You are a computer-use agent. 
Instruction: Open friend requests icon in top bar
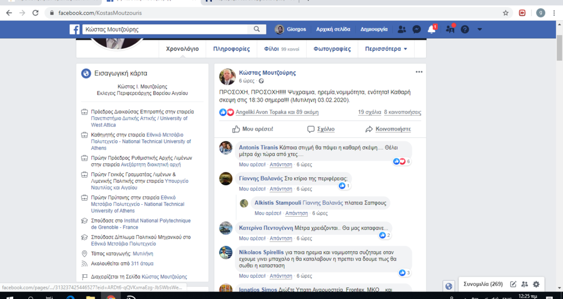click(402, 29)
